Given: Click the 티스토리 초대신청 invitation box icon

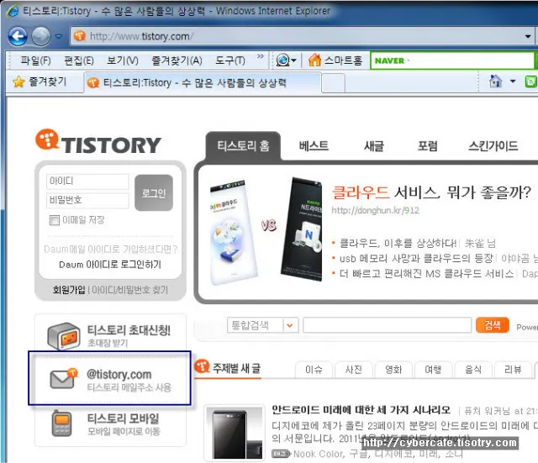Looking at the screenshot, I should pyautogui.click(x=64, y=336).
